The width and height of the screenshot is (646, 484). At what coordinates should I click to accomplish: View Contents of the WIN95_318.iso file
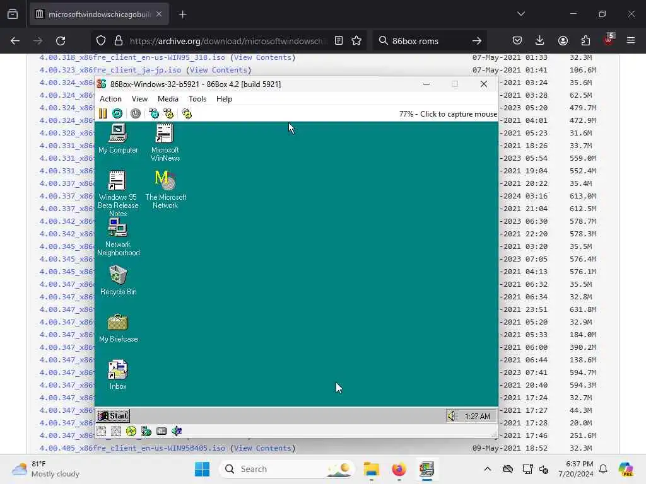click(262, 57)
